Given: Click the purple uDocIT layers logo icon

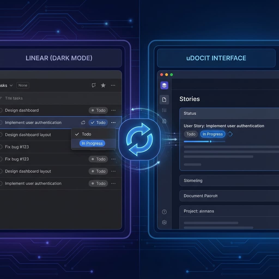Looking at the screenshot, I should (164, 85).
